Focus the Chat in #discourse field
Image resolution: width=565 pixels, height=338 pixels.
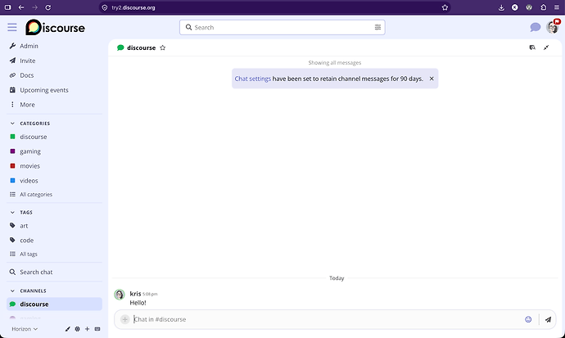pos(328,319)
